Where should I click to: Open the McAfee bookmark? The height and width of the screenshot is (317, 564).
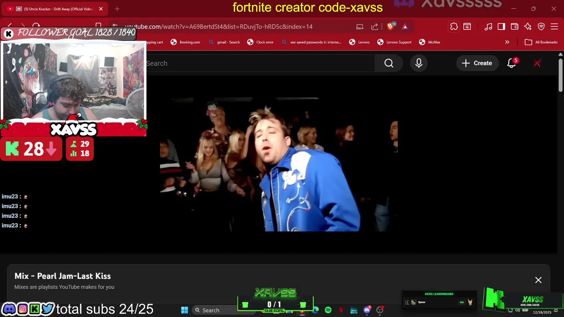[430, 42]
